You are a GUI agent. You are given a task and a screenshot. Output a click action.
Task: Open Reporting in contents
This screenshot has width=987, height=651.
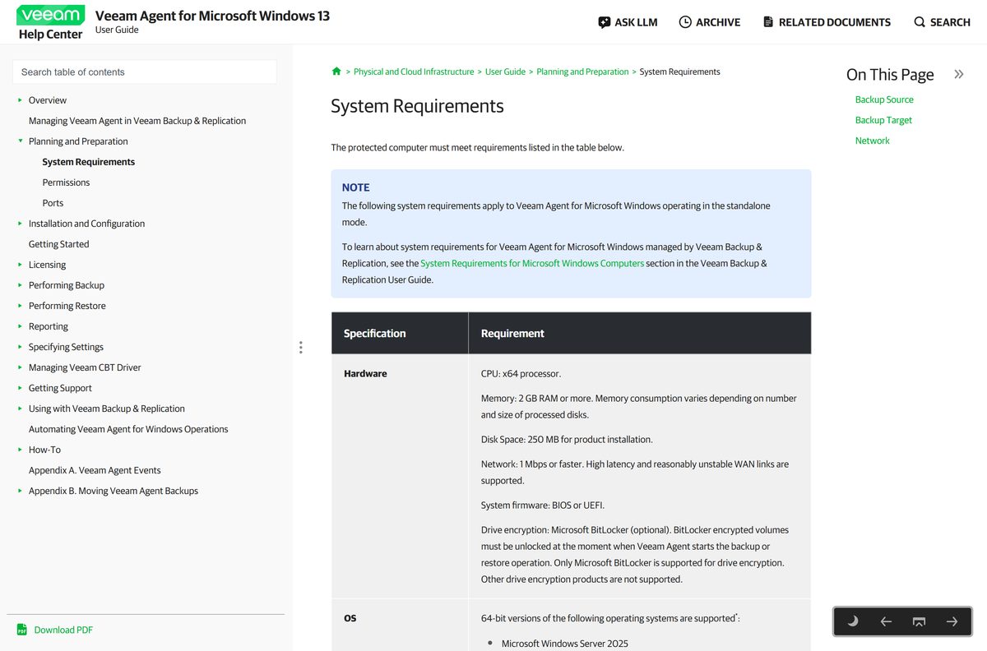pos(49,326)
